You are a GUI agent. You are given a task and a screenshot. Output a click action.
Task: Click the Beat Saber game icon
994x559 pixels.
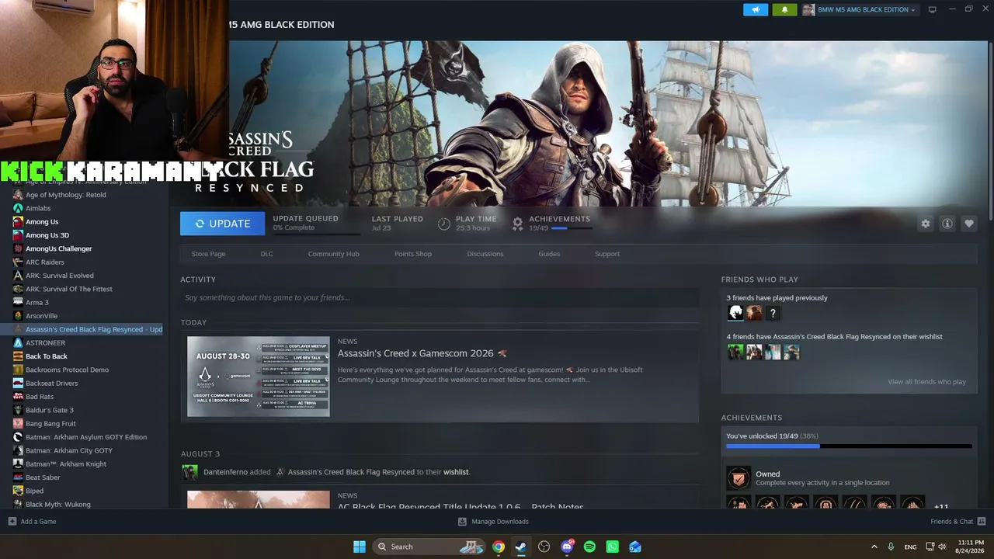point(18,477)
